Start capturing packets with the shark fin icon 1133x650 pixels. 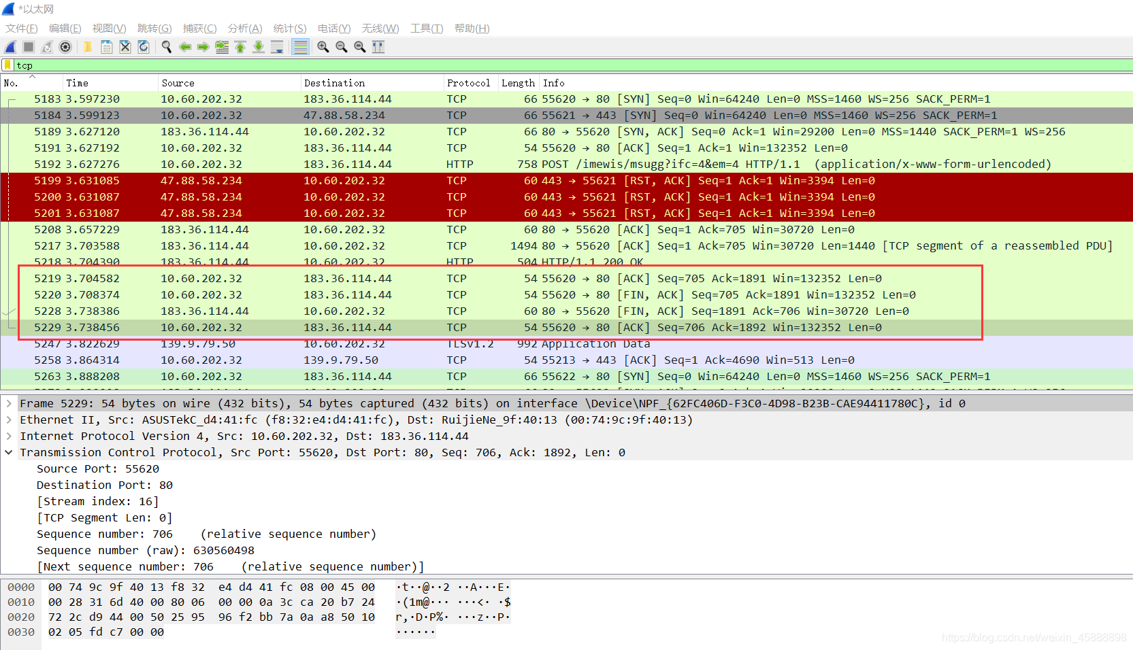(x=10, y=47)
